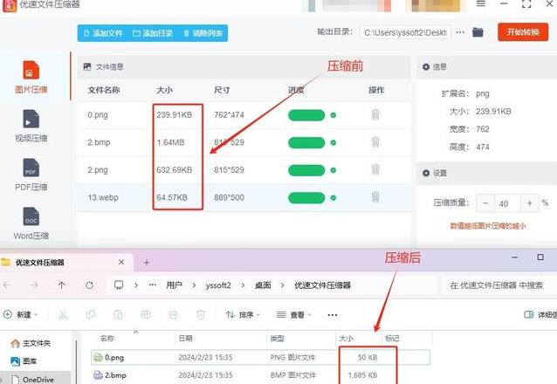This screenshot has height=384, width=557.
Task: Open 排序 sort dropdown
Action: [243, 315]
